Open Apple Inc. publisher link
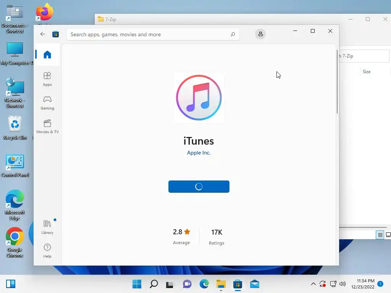This screenshot has height=293, width=391. [199, 153]
